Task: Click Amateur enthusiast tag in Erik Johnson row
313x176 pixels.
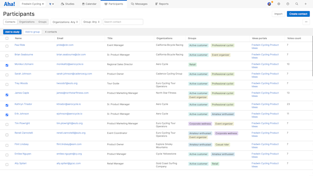Action: point(223,114)
